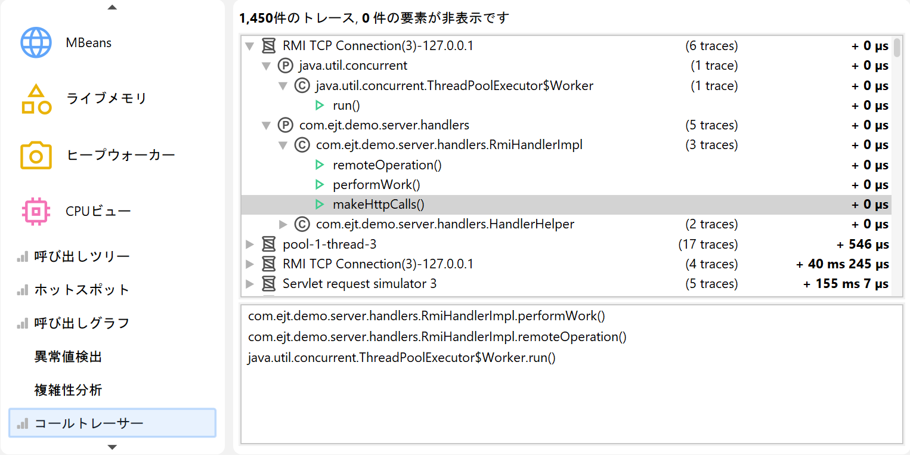910x455 pixels.
Task: Click the java.util.concurrent package icon
Action: click(x=286, y=66)
